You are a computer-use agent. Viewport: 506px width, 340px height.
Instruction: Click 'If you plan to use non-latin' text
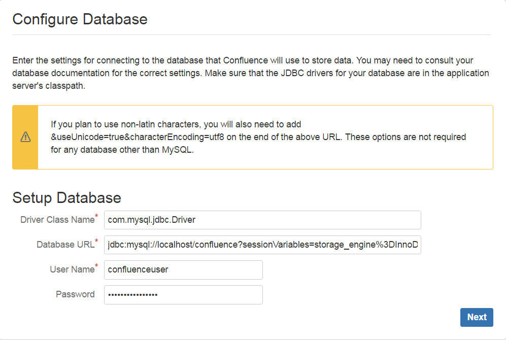(x=102, y=124)
